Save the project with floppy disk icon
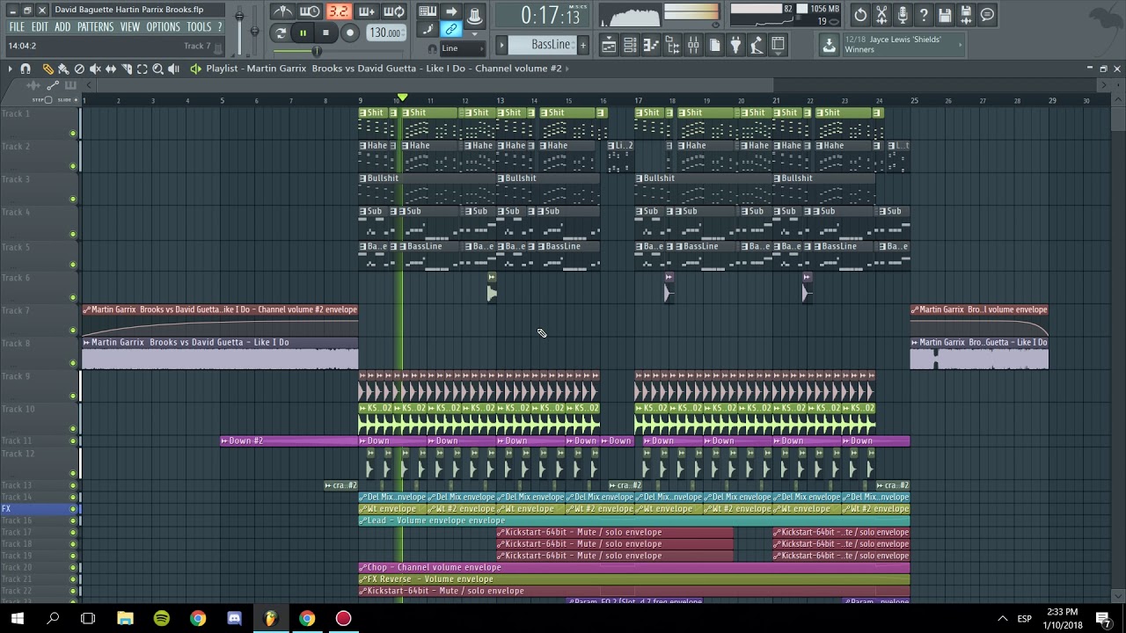This screenshot has height=633, width=1126. (x=945, y=15)
